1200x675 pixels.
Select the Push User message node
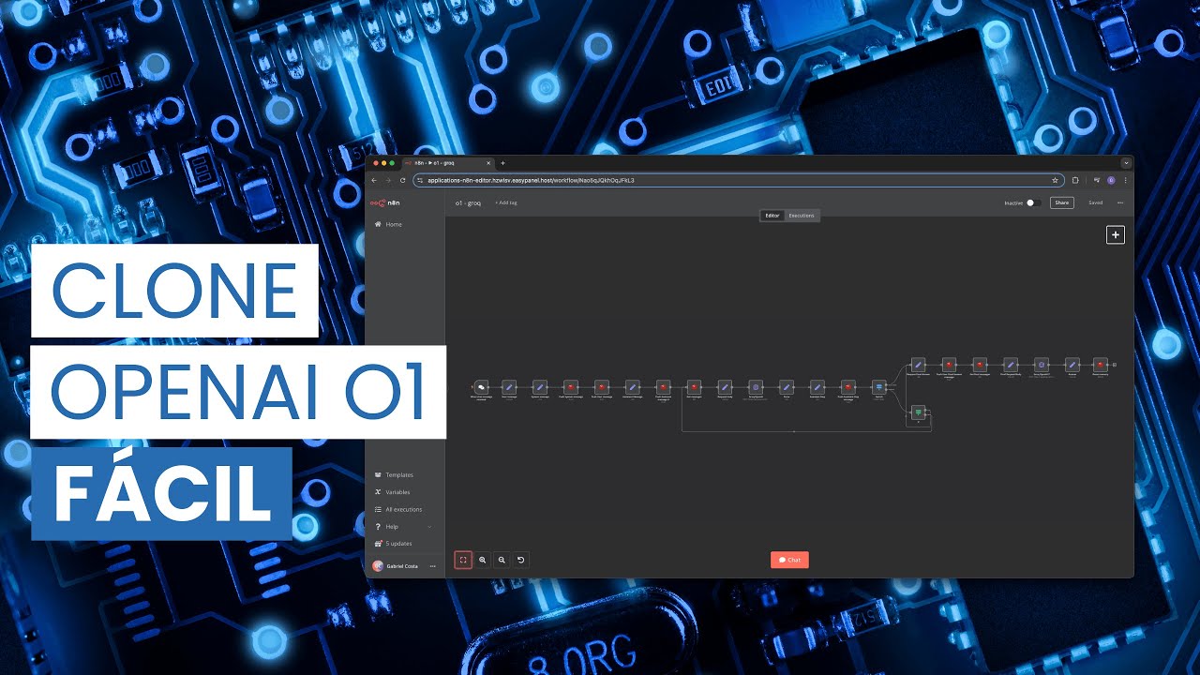(601, 386)
